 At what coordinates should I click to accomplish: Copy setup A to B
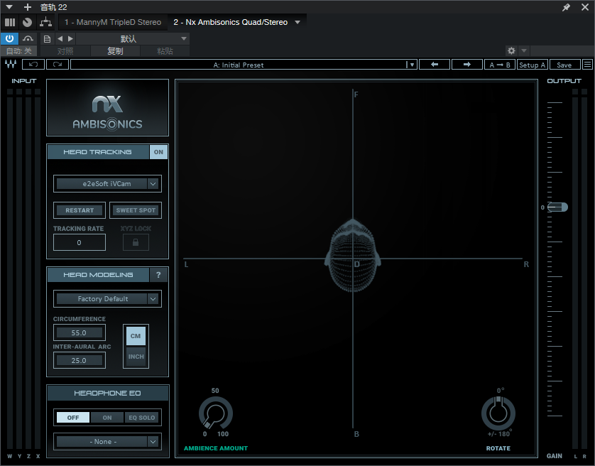(500, 65)
